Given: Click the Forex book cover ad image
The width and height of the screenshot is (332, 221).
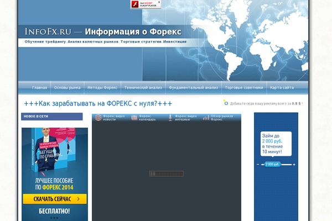Looking at the screenshot, I should 53,150.
